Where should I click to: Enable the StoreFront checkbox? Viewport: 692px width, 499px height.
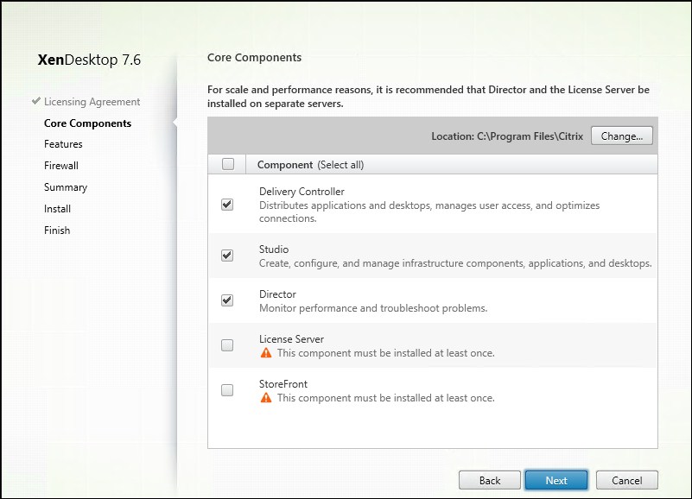[x=227, y=390]
